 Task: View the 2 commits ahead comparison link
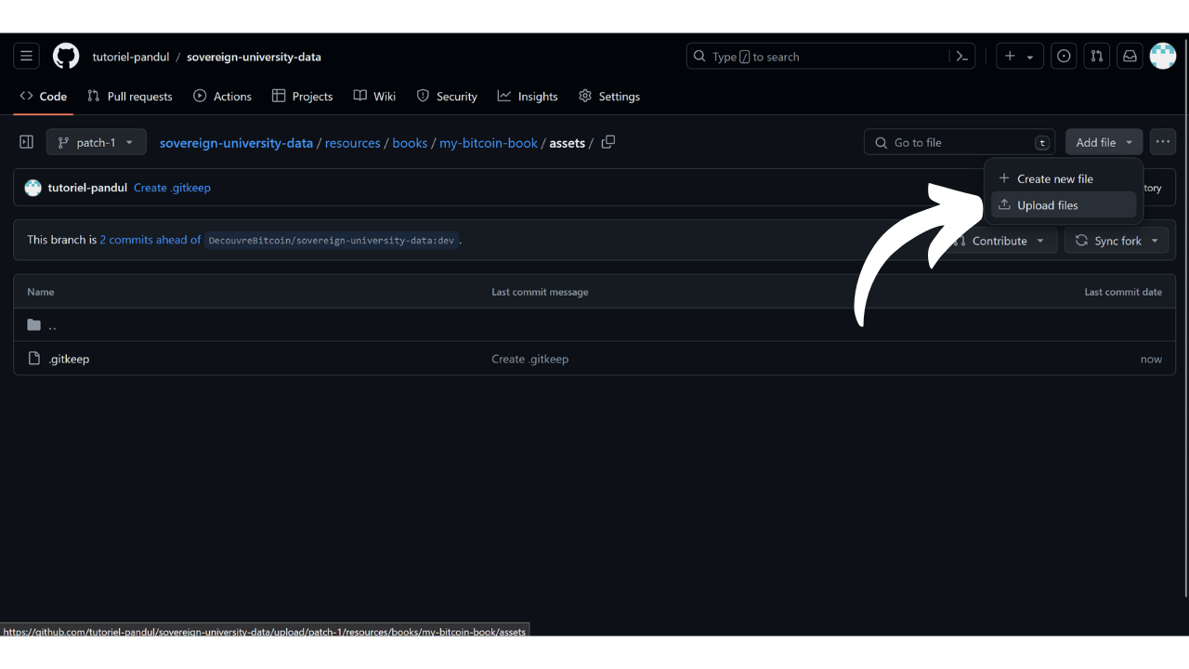point(150,240)
